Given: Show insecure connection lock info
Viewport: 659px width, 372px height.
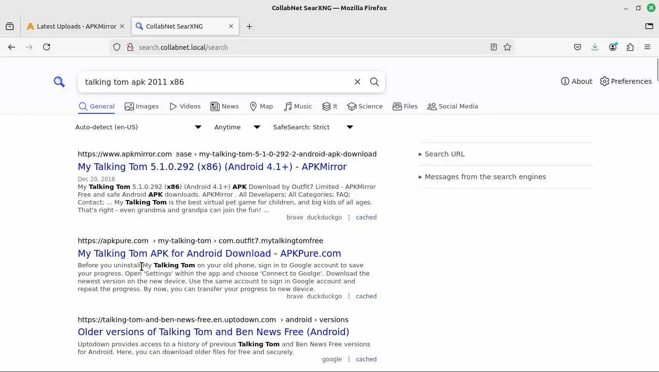Looking at the screenshot, I should tap(130, 47).
